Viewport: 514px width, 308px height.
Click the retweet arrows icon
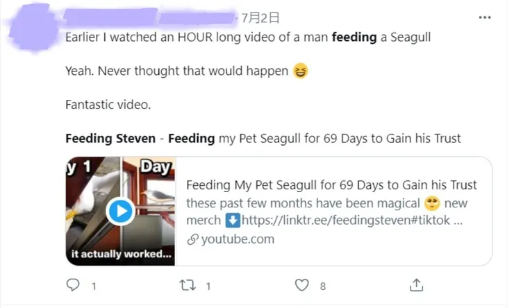pyautogui.click(x=188, y=285)
